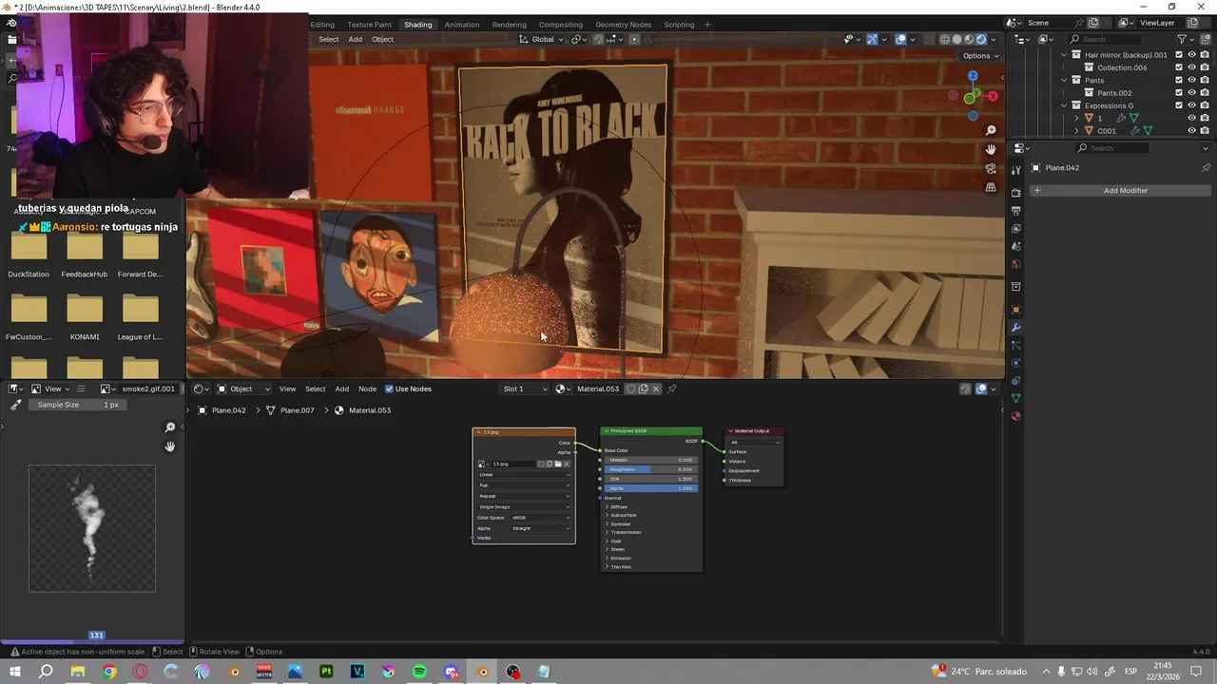
Task: Unlink Material.053 with the X button
Action: point(655,389)
